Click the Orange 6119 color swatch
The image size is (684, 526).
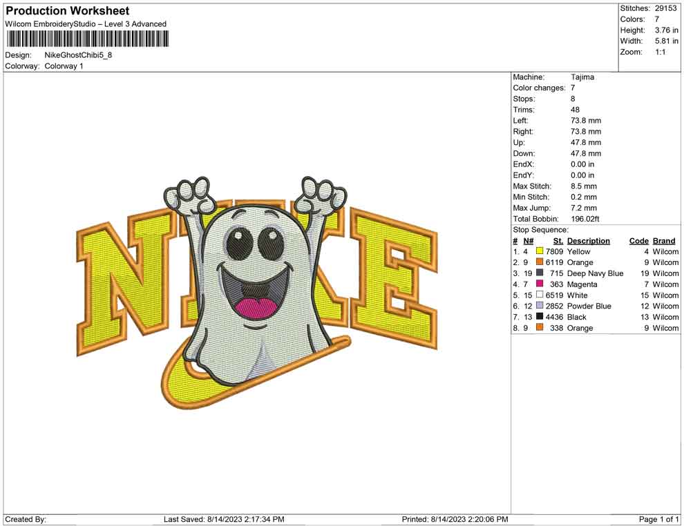(x=540, y=262)
